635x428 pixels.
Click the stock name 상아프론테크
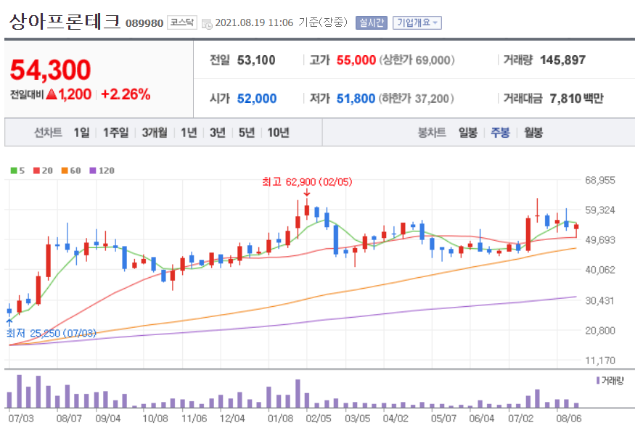pos(65,21)
